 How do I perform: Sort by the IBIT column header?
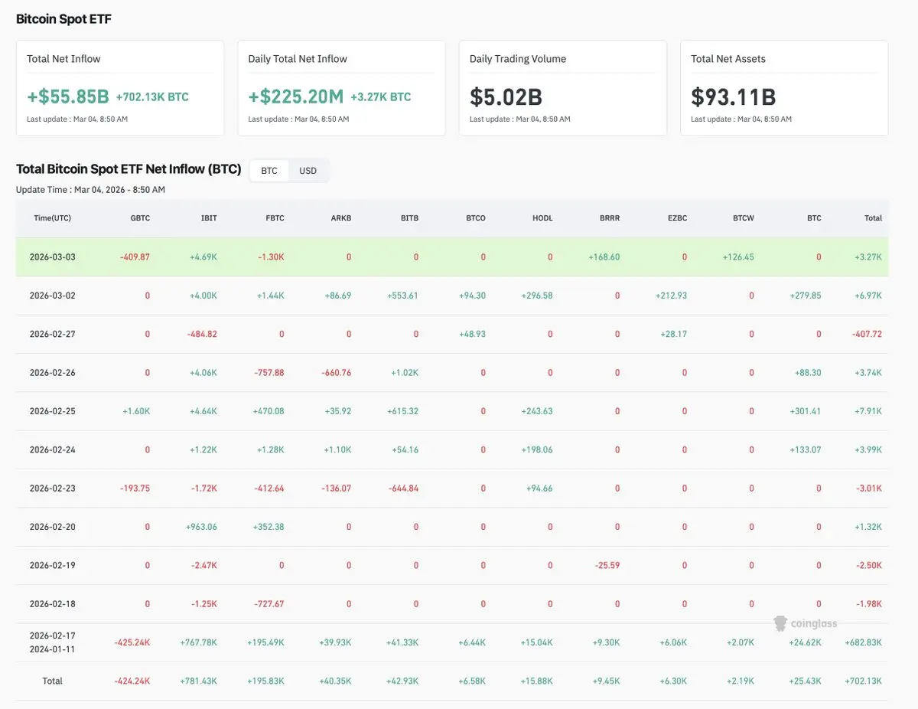[x=208, y=218]
